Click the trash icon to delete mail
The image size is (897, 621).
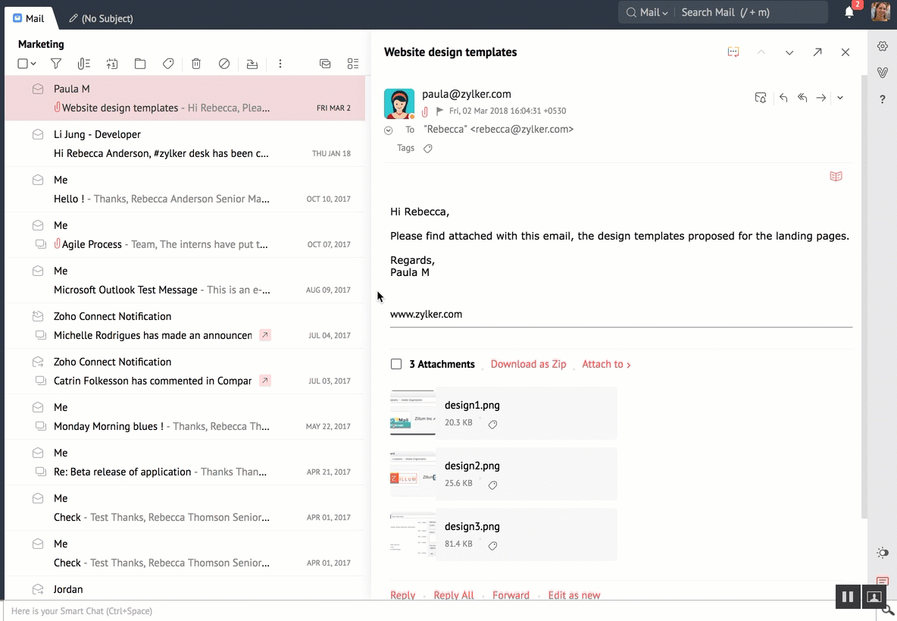(196, 64)
